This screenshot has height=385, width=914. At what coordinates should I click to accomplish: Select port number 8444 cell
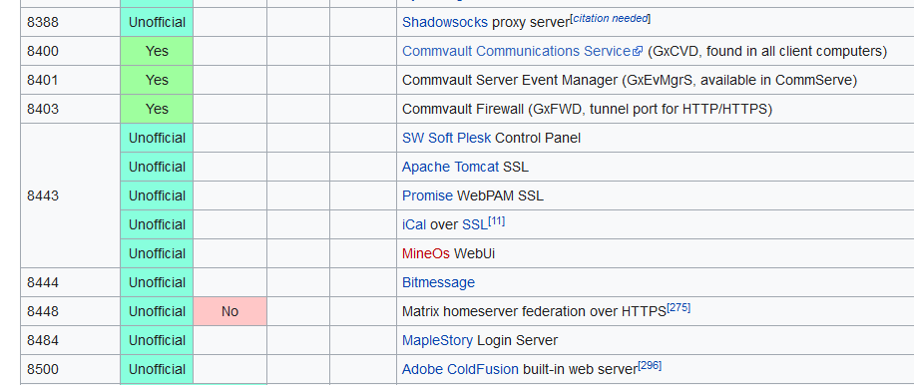[x=70, y=282]
